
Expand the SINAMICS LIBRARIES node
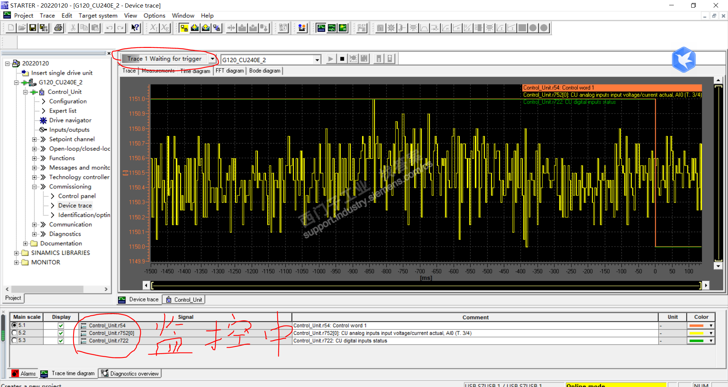(16, 253)
